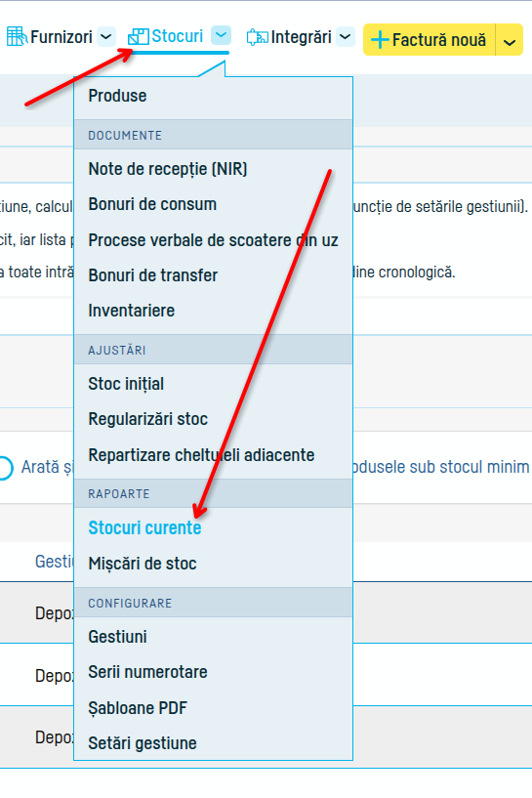Screen dimensions: 532x798
Task: Click the Furnizori table icon
Action: point(17,37)
